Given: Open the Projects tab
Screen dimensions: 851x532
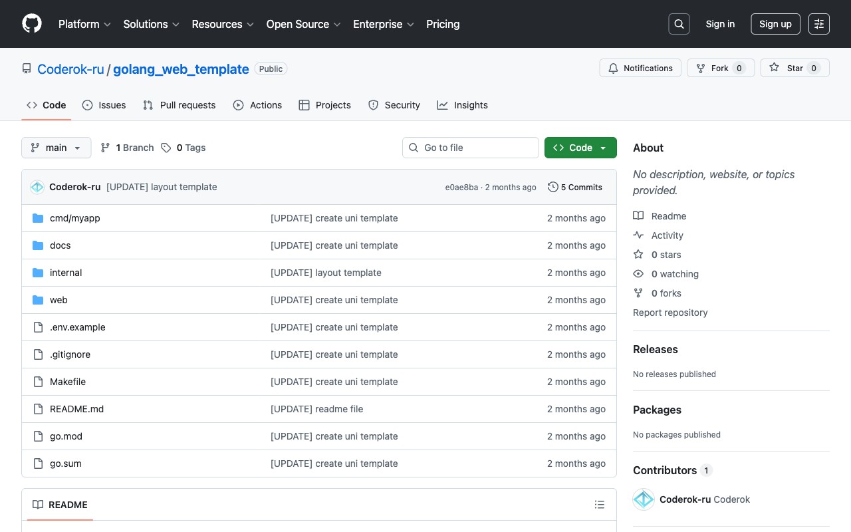Looking at the screenshot, I should (325, 105).
